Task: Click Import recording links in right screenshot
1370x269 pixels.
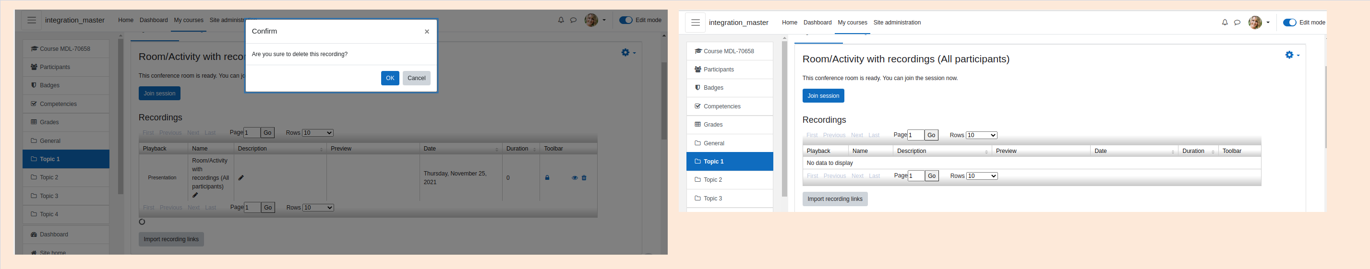Action: [x=835, y=199]
